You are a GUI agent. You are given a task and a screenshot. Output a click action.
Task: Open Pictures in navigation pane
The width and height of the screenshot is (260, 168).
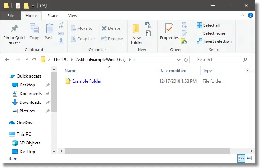click(x=23, y=111)
